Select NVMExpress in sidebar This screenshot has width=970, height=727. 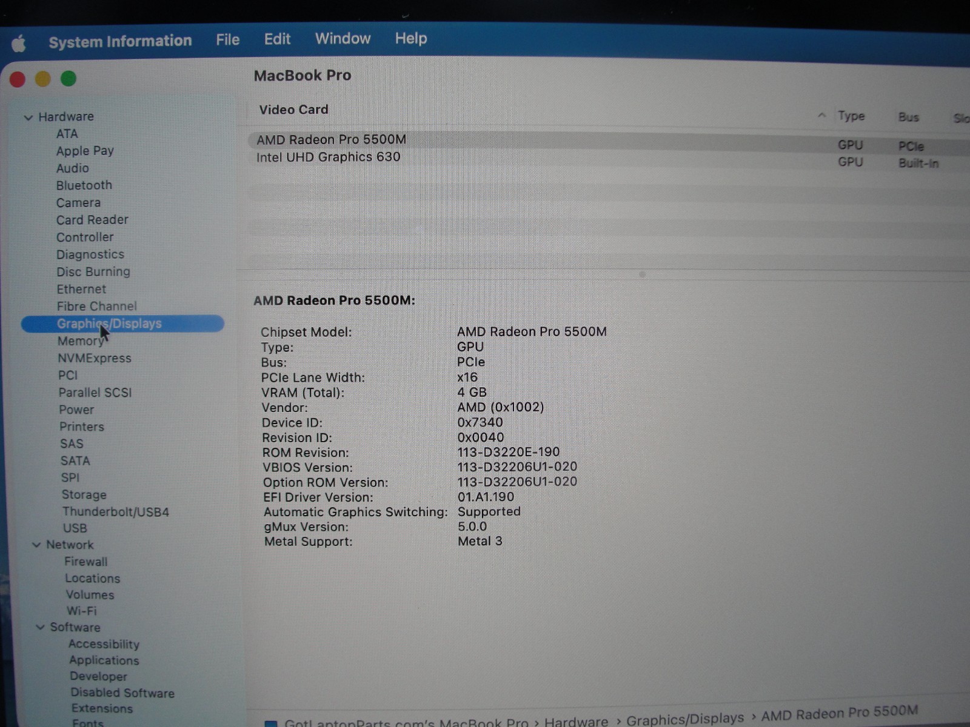94,358
